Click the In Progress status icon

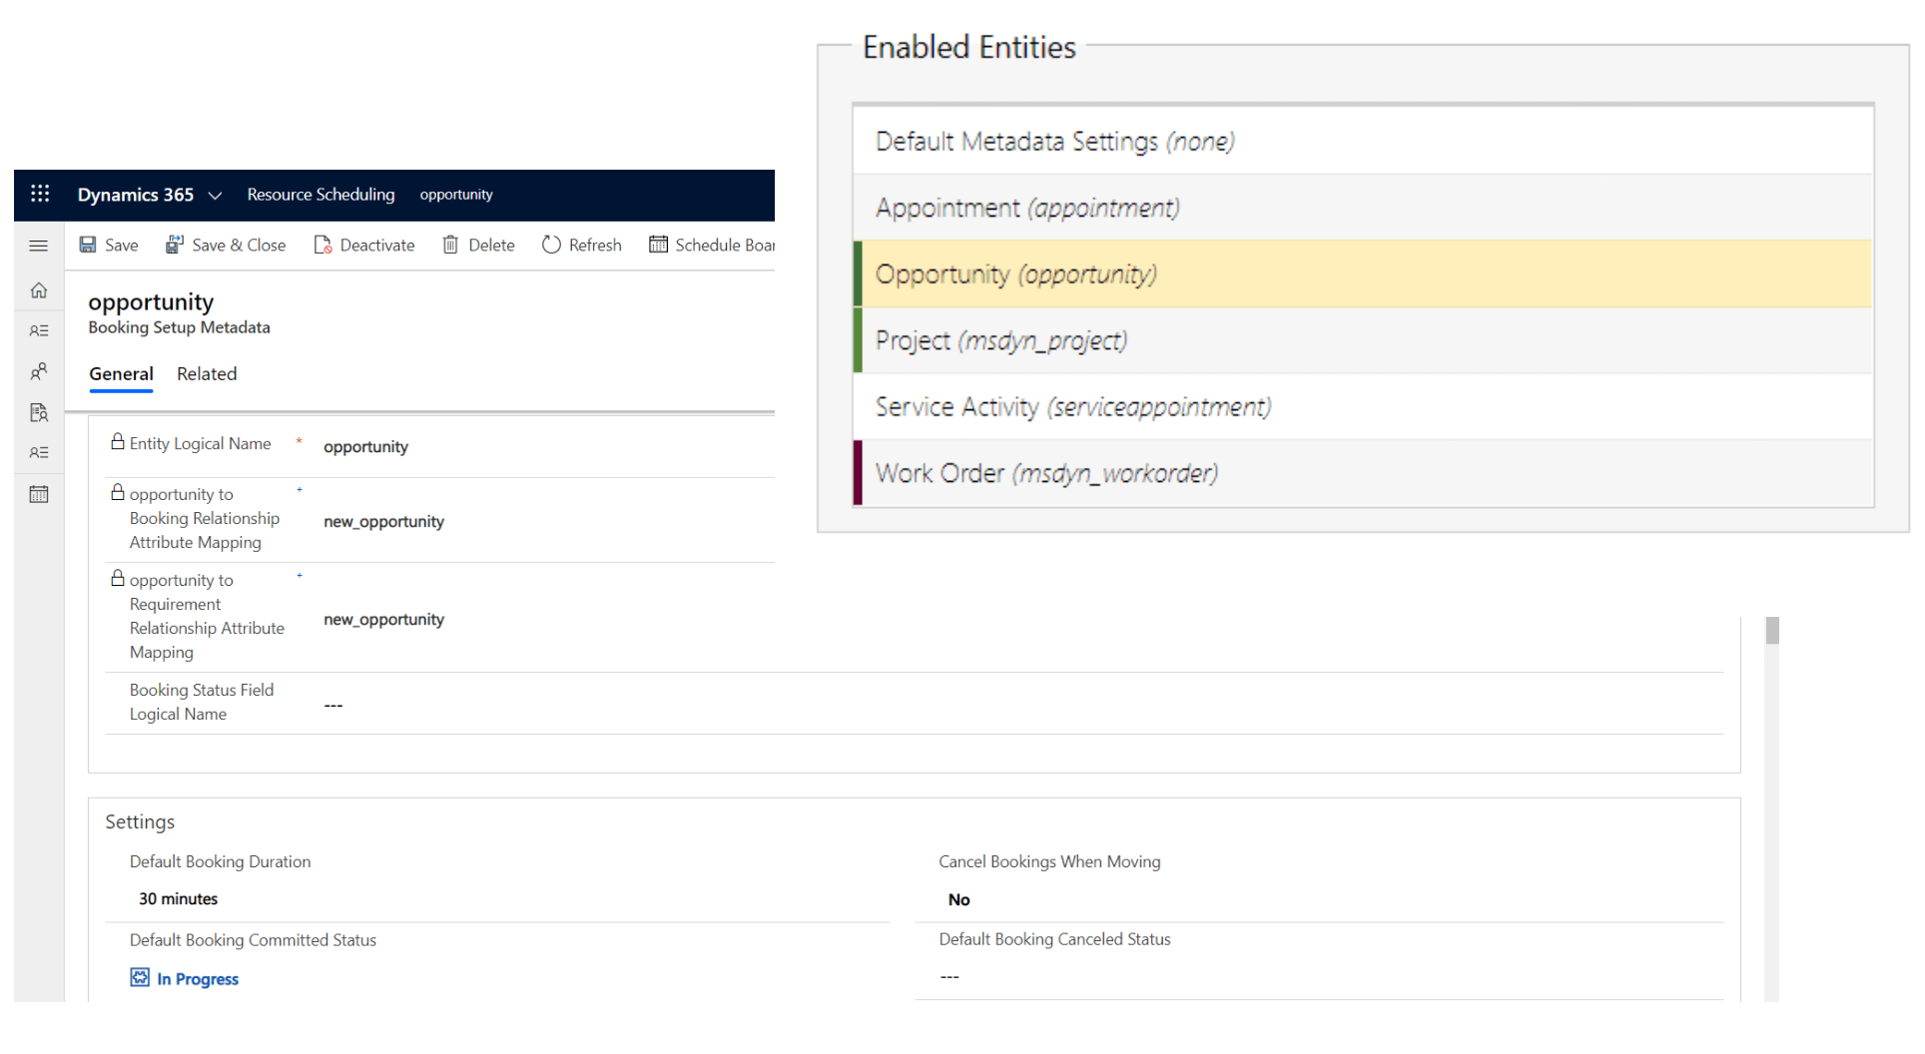[140, 978]
